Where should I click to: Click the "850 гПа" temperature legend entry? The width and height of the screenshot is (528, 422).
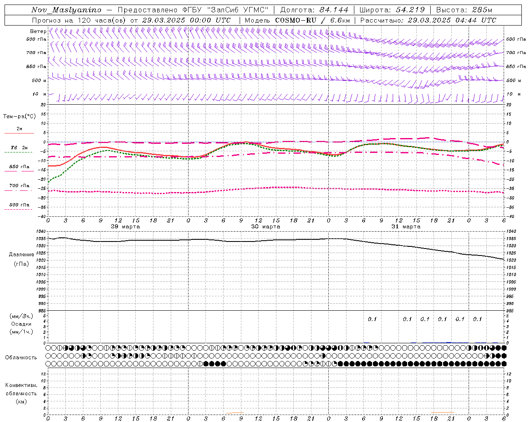point(19,167)
